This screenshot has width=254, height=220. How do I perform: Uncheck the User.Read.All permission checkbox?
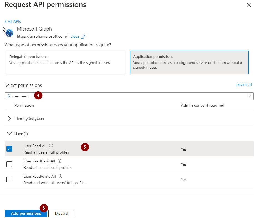(9, 149)
